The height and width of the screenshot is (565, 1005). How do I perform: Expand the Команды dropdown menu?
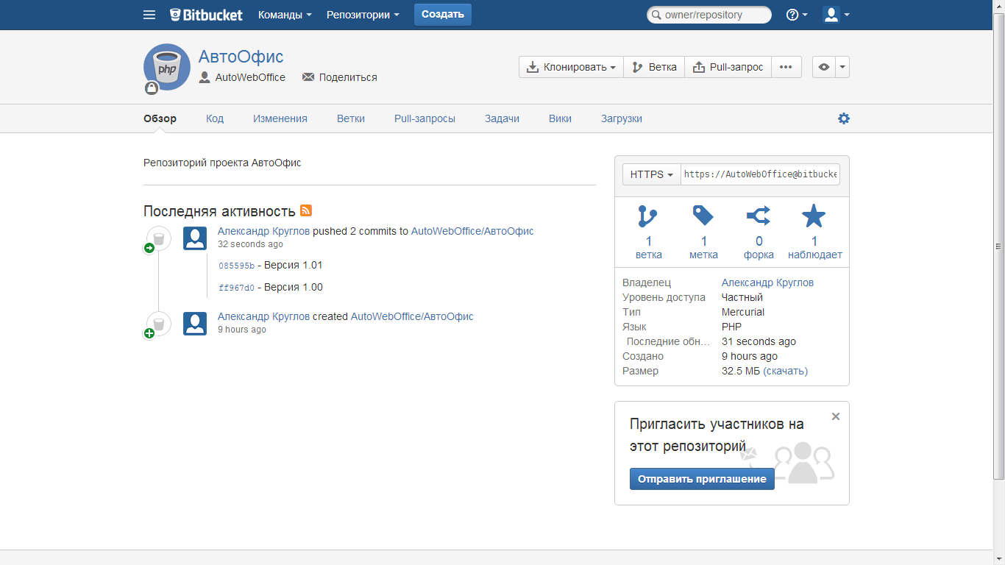click(x=285, y=15)
